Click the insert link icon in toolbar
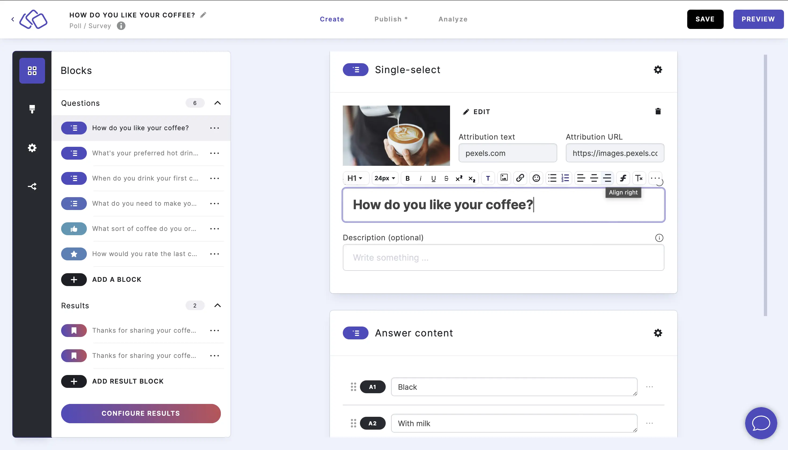 coord(519,178)
